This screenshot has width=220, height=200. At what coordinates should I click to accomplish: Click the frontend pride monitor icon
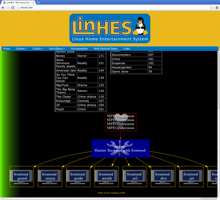point(78,176)
